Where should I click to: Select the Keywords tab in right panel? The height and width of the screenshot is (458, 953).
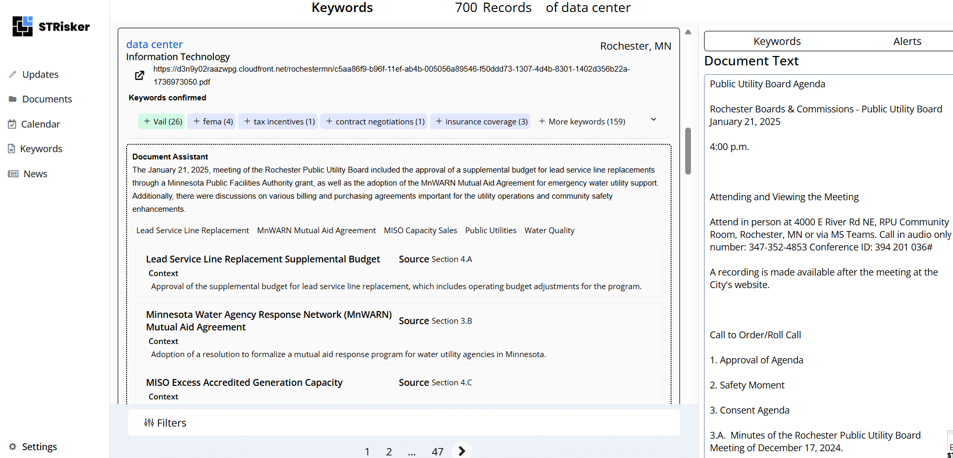(x=777, y=41)
